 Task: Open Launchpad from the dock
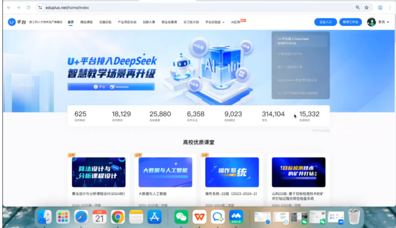click(63, 217)
